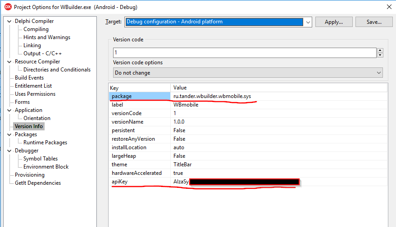
Task: Collapse the Resource Compiler node
Action: (x=9, y=62)
